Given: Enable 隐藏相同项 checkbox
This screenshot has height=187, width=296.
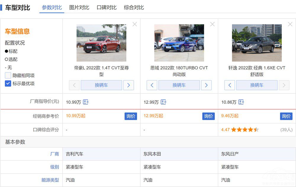Looking at the screenshot, I should pyautogui.click(x=8, y=75).
